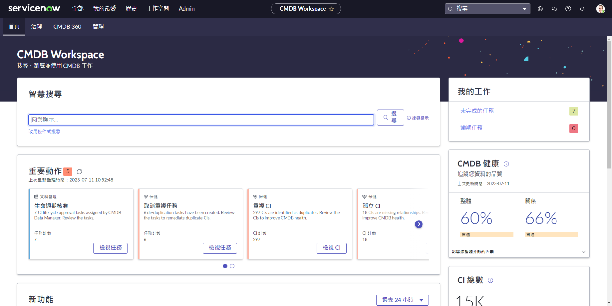
Task: Open the 全部 menu
Action: [x=78, y=9]
